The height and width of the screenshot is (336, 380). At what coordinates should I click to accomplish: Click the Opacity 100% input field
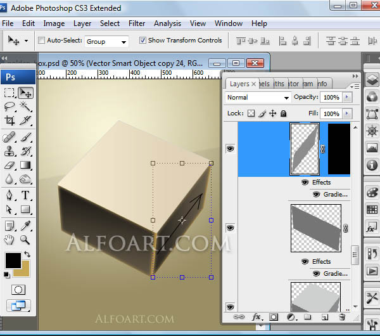coord(331,97)
